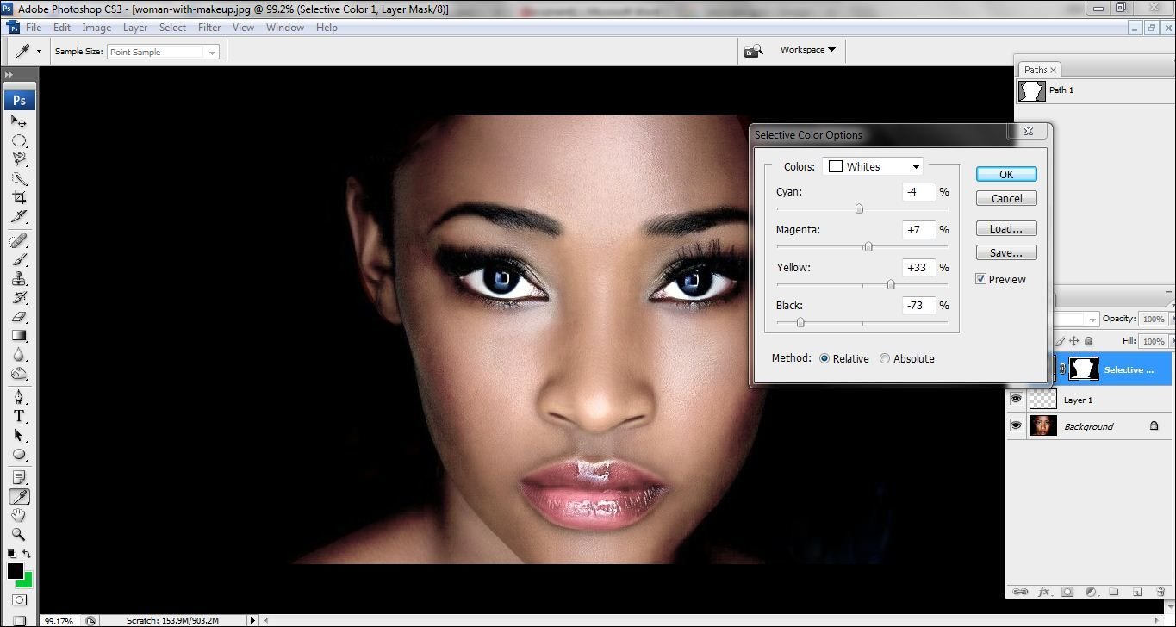
Task: Click the Magenta value input field
Action: click(918, 230)
